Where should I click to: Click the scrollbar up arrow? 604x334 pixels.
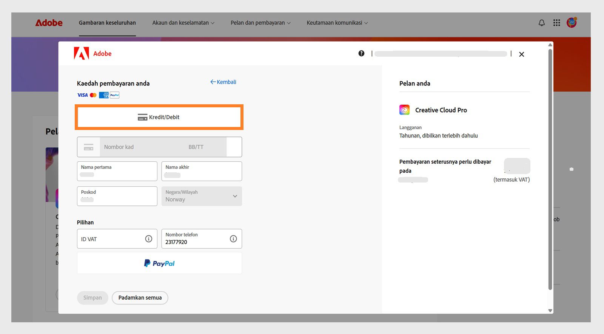click(x=550, y=45)
